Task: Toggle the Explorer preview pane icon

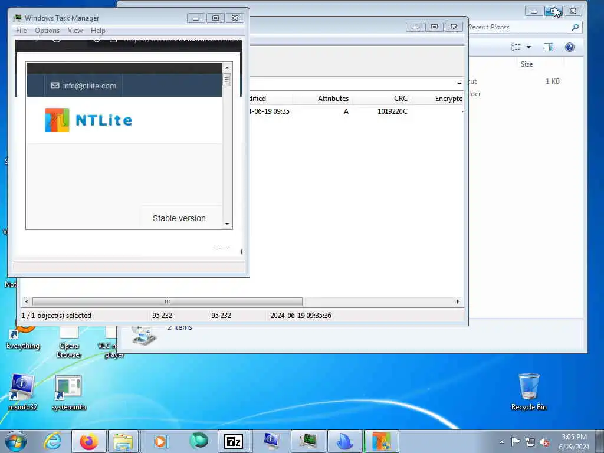Action: [x=548, y=47]
